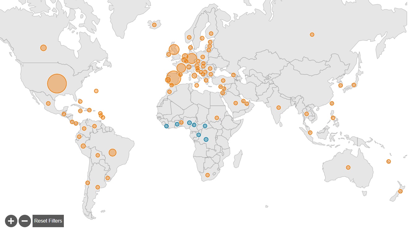Select the large orange bubble over Spain
419x234 pixels.
click(x=174, y=78)
